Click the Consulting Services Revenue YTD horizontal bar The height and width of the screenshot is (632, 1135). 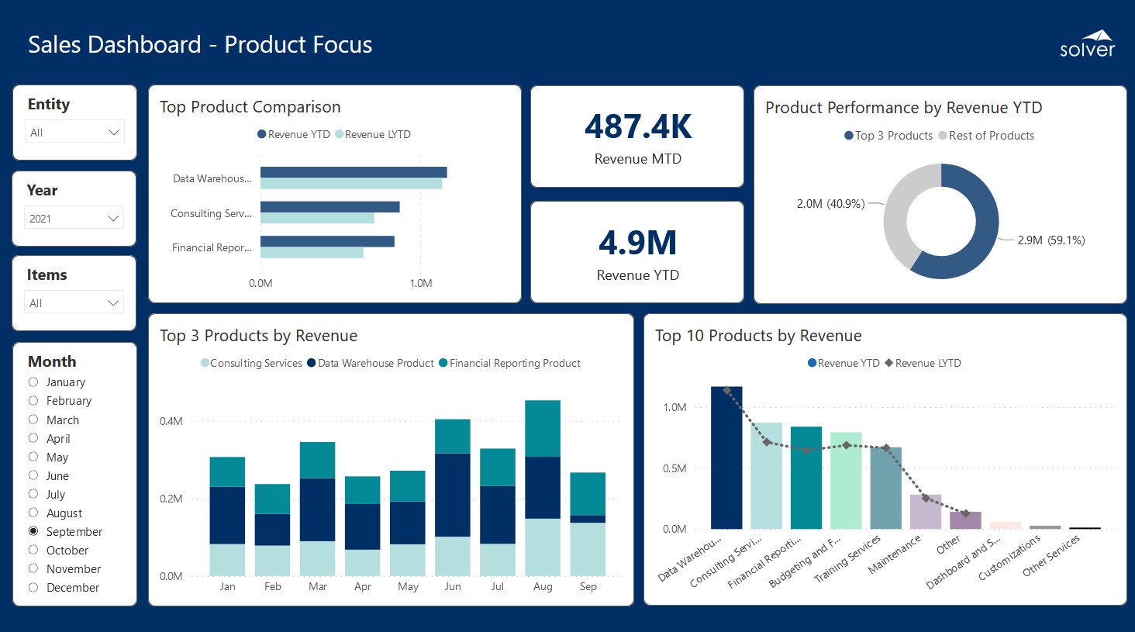329,207
